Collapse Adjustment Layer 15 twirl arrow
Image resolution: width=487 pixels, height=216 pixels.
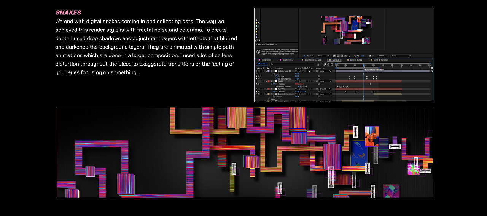coord(266,71)
